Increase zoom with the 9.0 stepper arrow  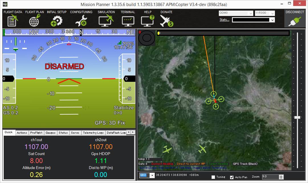281,175
